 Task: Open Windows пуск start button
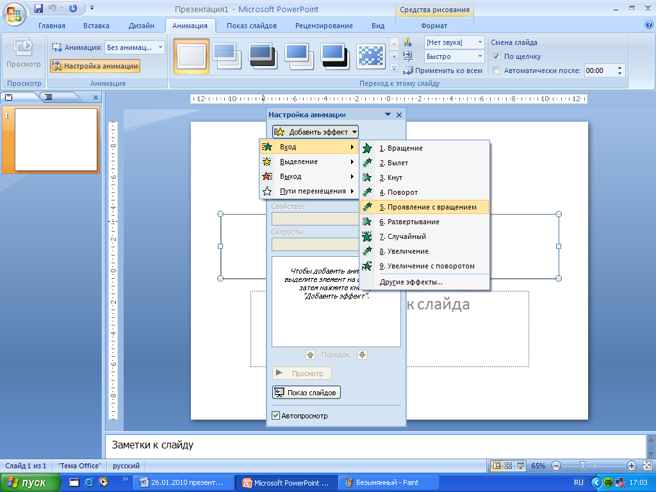pos(29,483)
